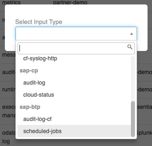Image resolution: width=152 pixels, height=146 pixels.
Task: Select audit-log under the sap-cp group
Action: pos(34,83)
